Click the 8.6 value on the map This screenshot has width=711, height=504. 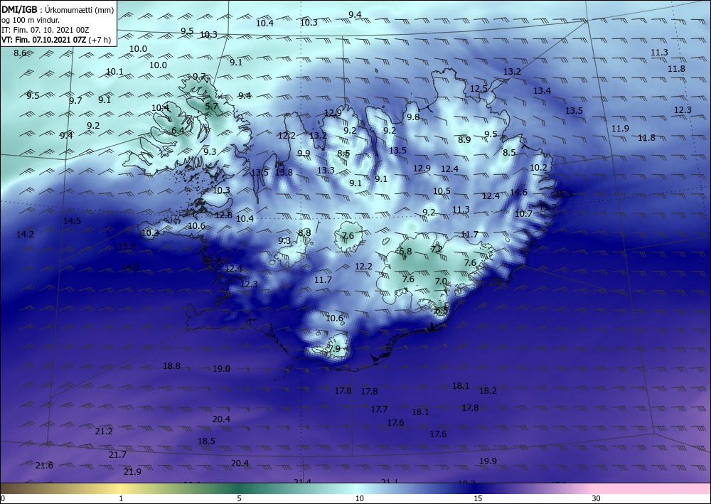coord(20,53)
